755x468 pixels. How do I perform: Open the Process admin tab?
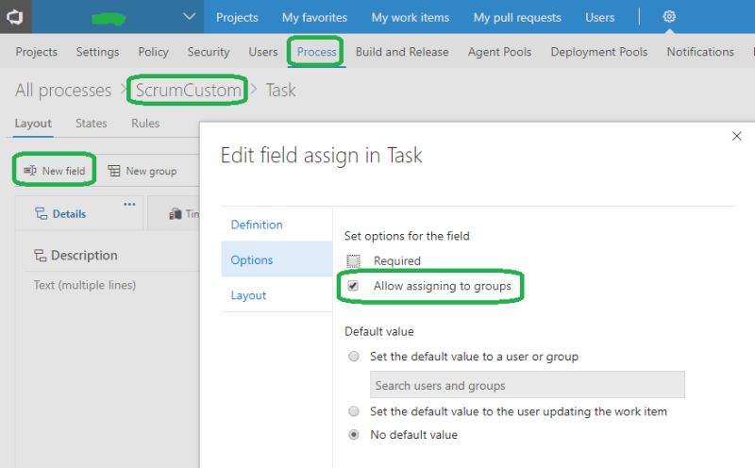[x=316, y=52]
